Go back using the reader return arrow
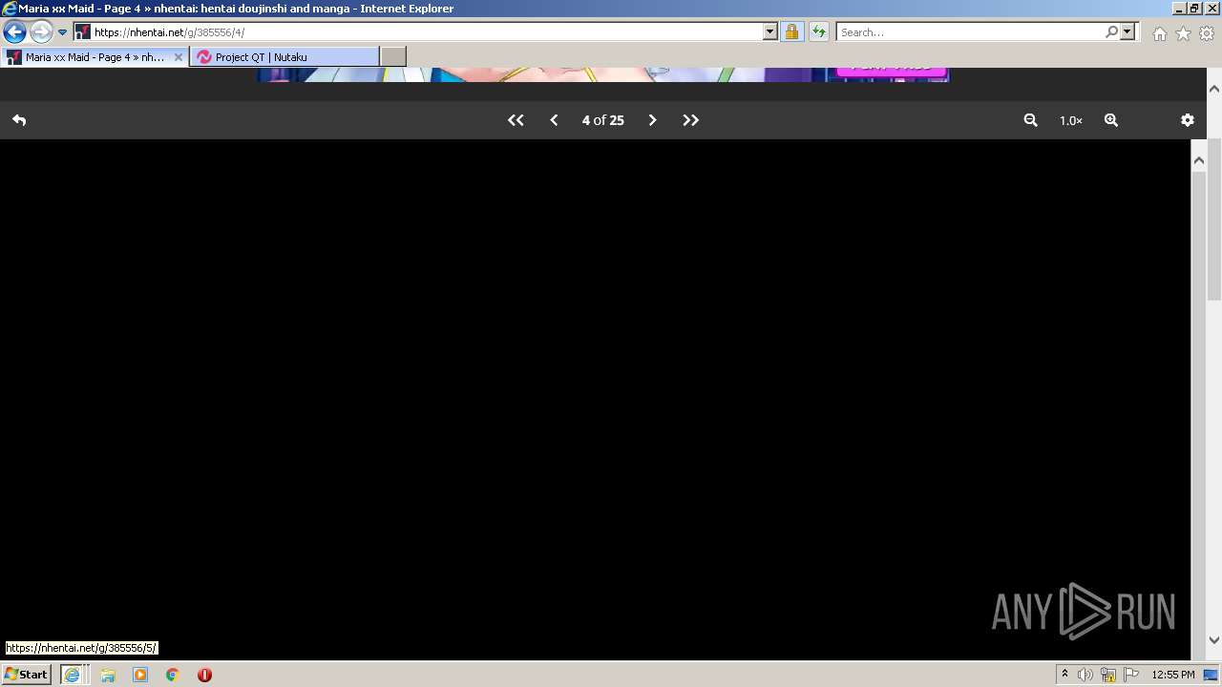This screenshot has width=1222, height=687. tap(19, 120)
